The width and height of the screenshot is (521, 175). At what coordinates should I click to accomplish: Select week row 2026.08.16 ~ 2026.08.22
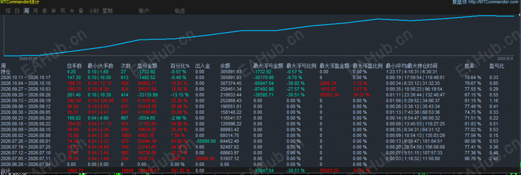point(25,124)
